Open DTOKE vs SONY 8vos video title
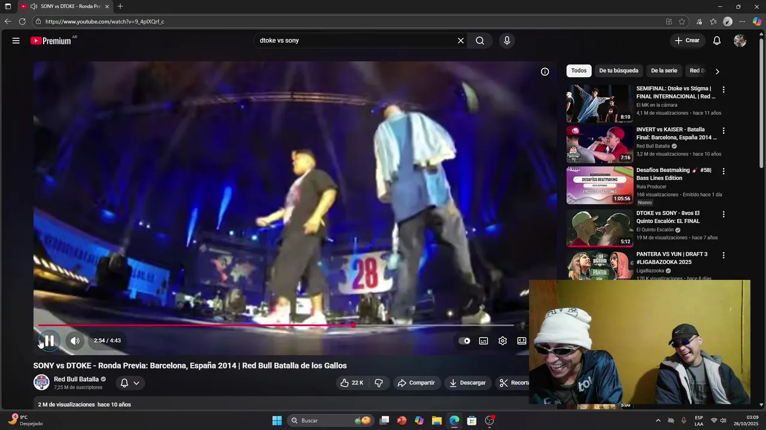This screenshot has height=430, width=766. click(x=668, y=217)
